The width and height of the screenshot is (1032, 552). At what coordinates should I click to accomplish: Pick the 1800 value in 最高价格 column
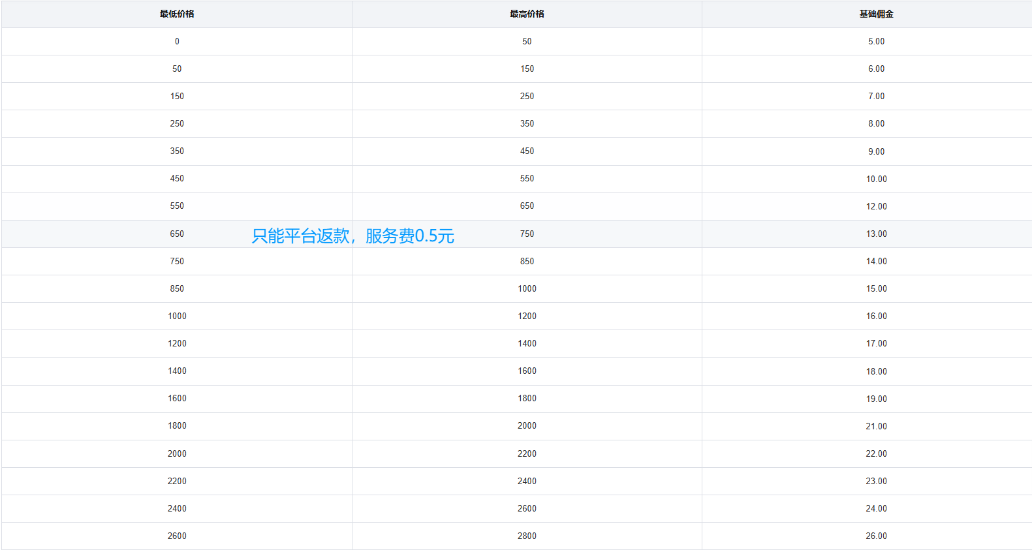(527, 399)
